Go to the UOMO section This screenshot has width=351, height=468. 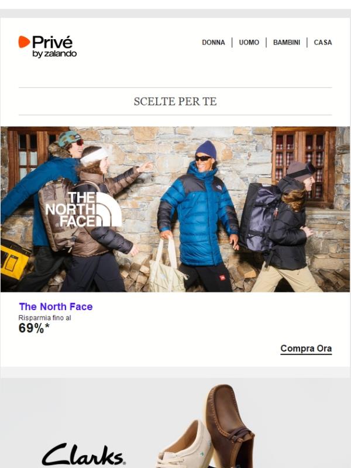249,42
